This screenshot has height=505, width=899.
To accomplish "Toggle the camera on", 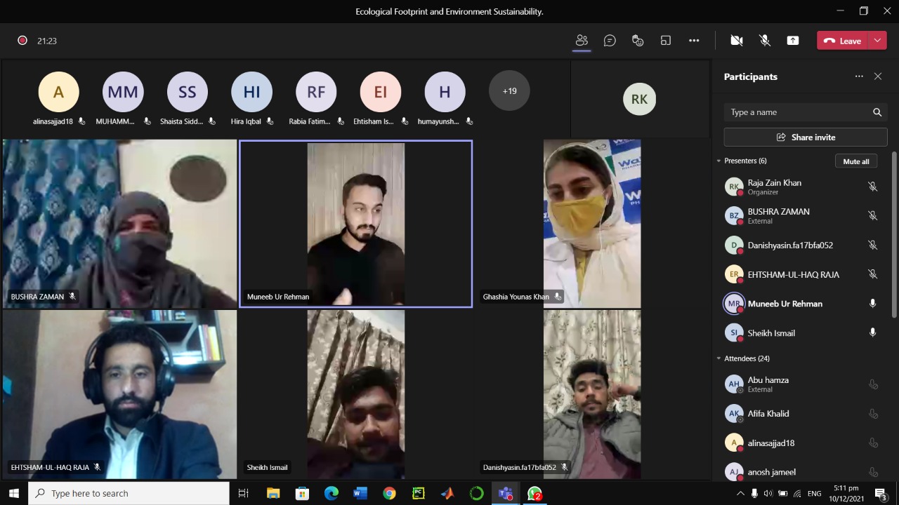I will pyautogui.click(x=737, y=41).
